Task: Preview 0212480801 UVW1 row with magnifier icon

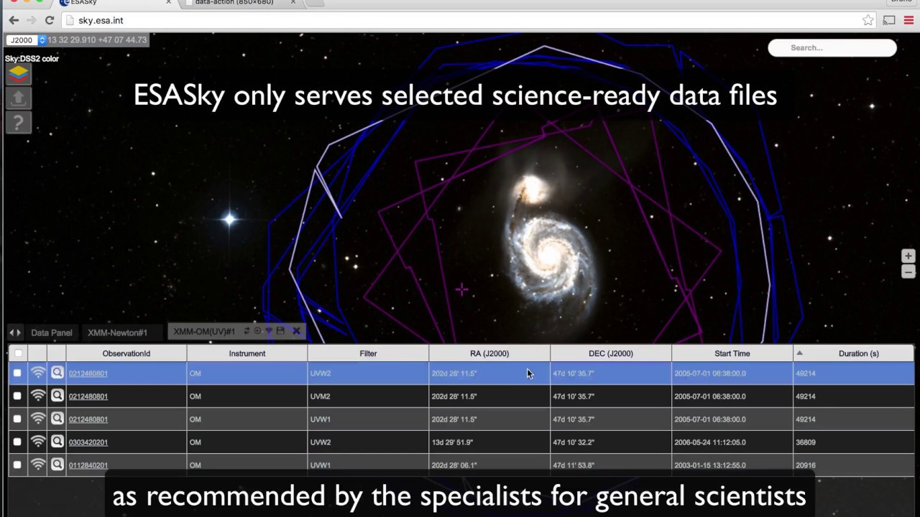Action: coord(57,419)
